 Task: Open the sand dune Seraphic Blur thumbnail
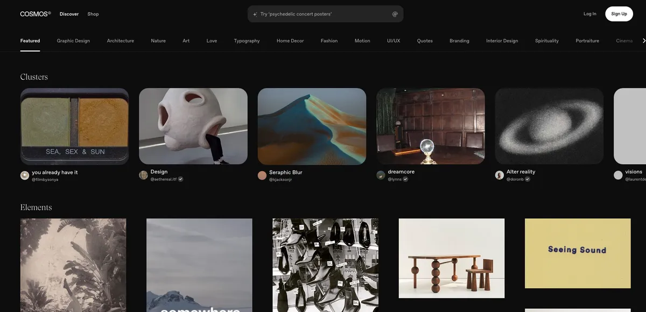click(312, 126)
